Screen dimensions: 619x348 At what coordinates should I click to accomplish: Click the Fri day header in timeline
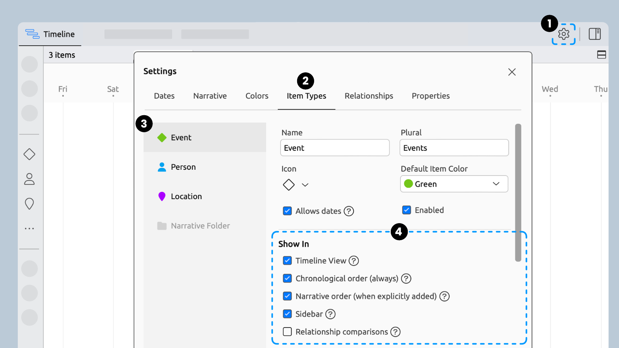[63, 89]
